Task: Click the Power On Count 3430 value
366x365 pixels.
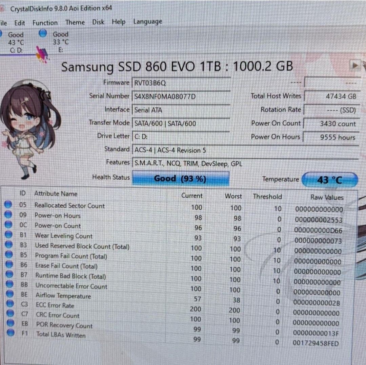Action: (x=331, y=123)
